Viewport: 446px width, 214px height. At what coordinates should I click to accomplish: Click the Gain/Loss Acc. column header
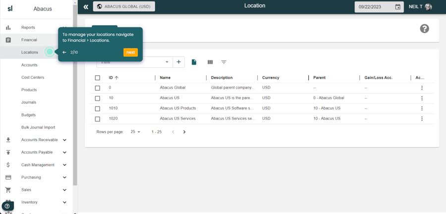378,78
